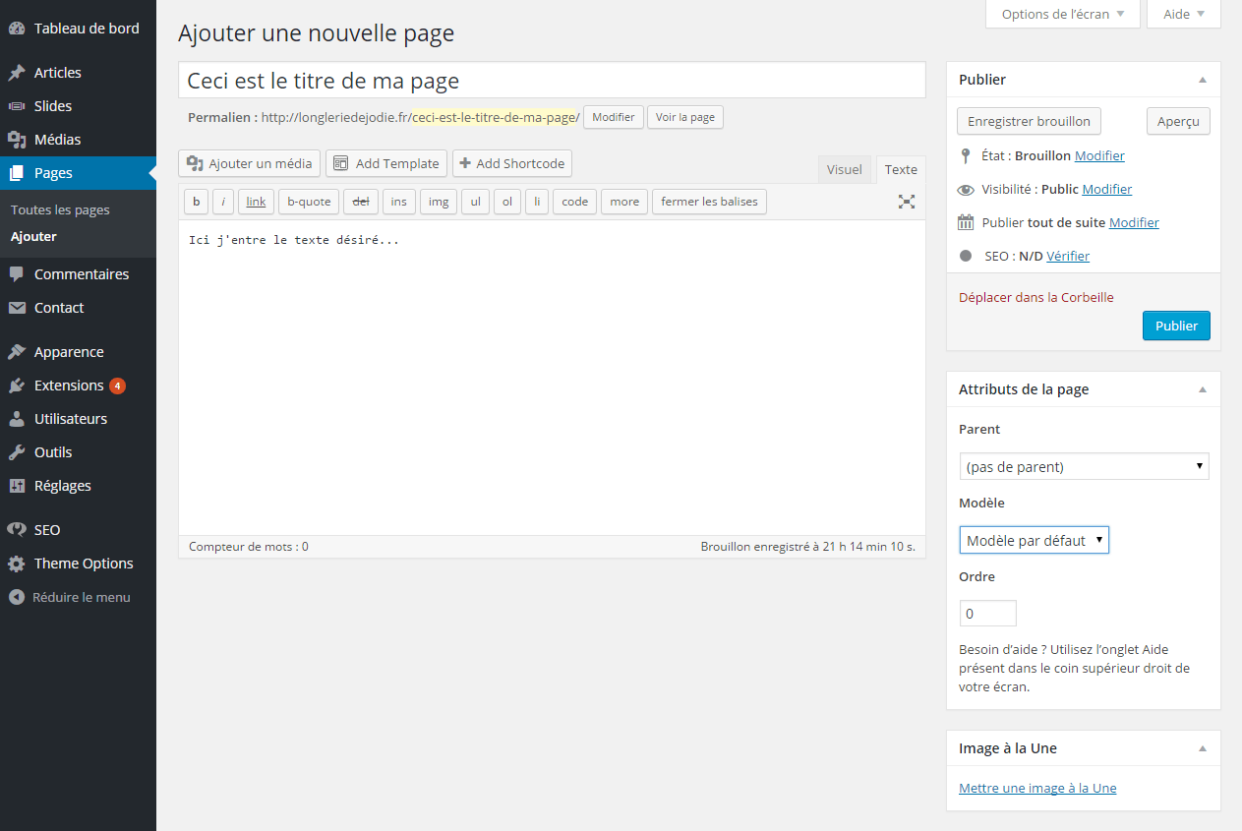Click the Extensions plugin icon
The image size is (1242, 831).
[17, 386]
